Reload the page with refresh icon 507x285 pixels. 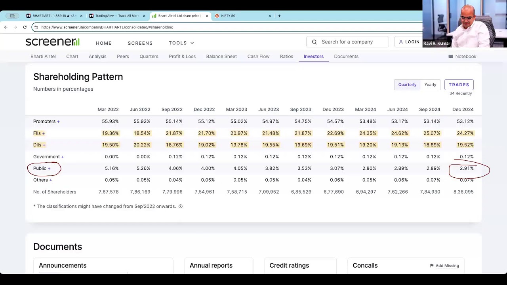(25, 27)
